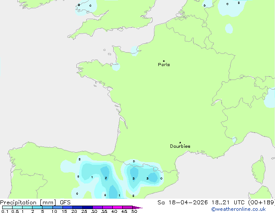Open the weatheronline.co.uk copyright link
The height and width of the screenshot is (213, 275).
coord(239,209)
